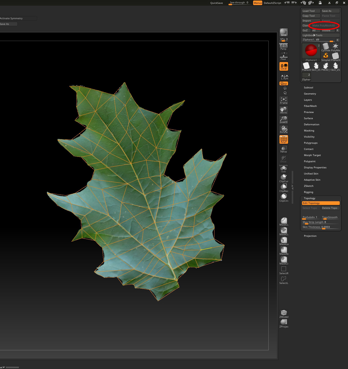348x369 pixels.
Task: Select the MaskCurve brush icon
Action: pos(284,222)
